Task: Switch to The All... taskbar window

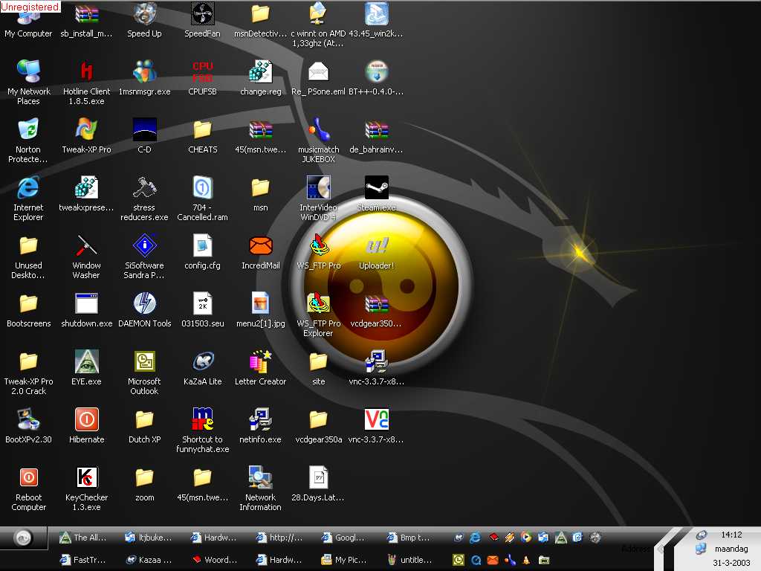Action: tap(83, 538)
